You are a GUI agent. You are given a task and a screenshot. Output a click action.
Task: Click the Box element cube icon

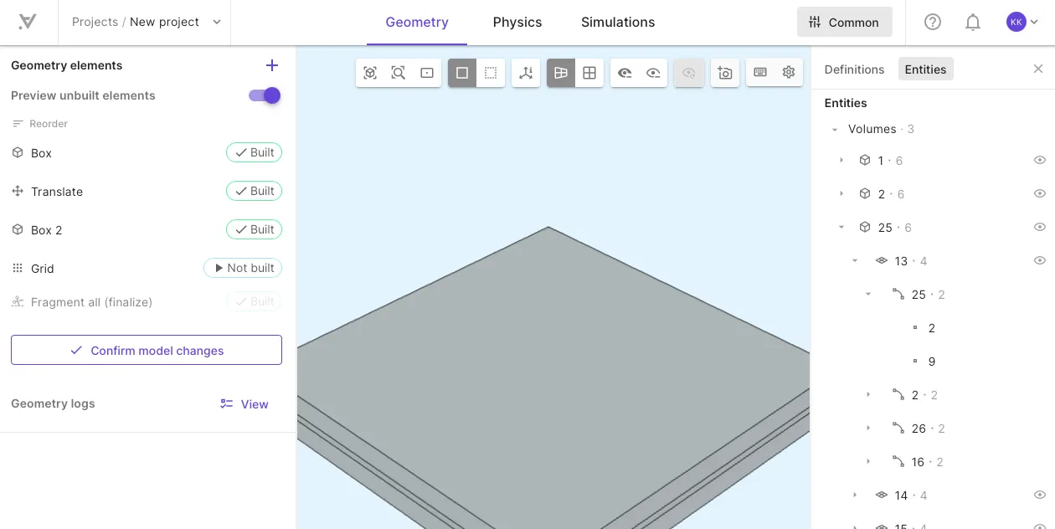coord(18,153)
